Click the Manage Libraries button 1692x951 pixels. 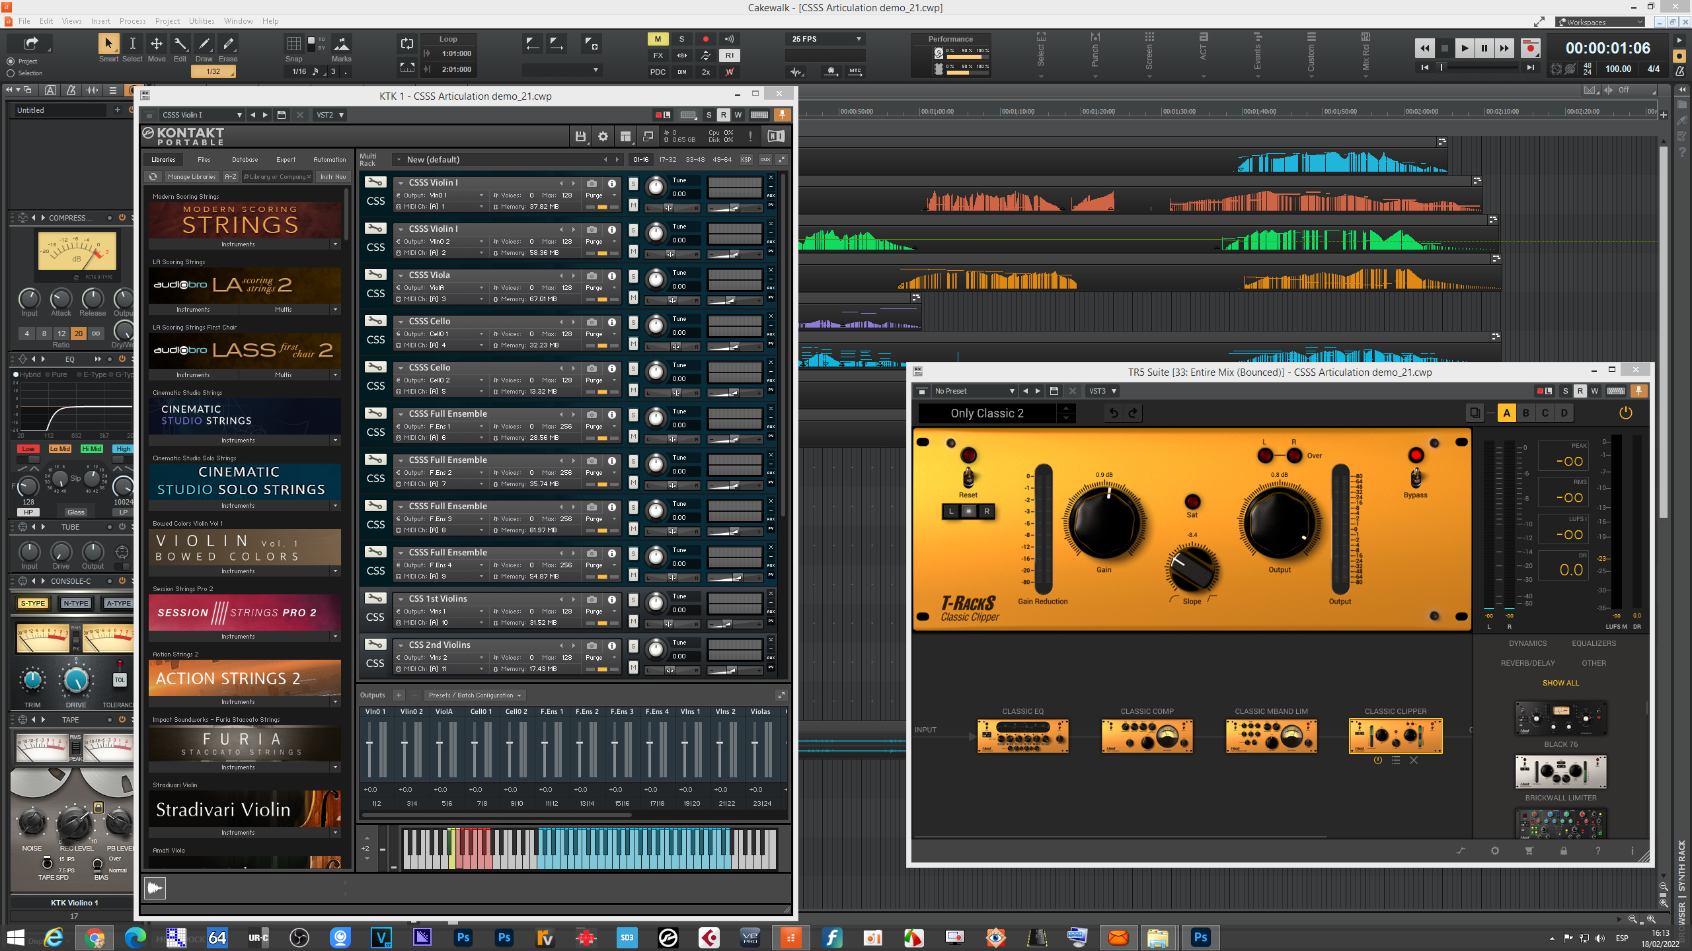191,177
